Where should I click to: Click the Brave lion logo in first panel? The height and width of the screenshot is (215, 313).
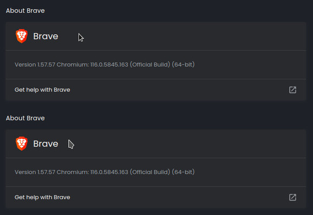(x=22, y=36)
